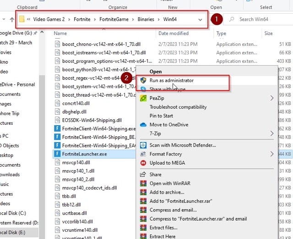
Task: Sort by Date modified column
Action: click(x=174, y=33)
